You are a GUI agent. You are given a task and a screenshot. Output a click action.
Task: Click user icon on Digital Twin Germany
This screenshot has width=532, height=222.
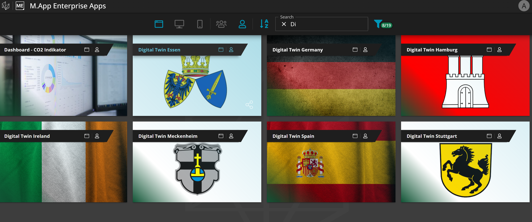pos(365,50)
